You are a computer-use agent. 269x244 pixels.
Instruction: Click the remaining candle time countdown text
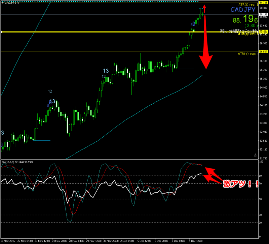coord(239,31)
